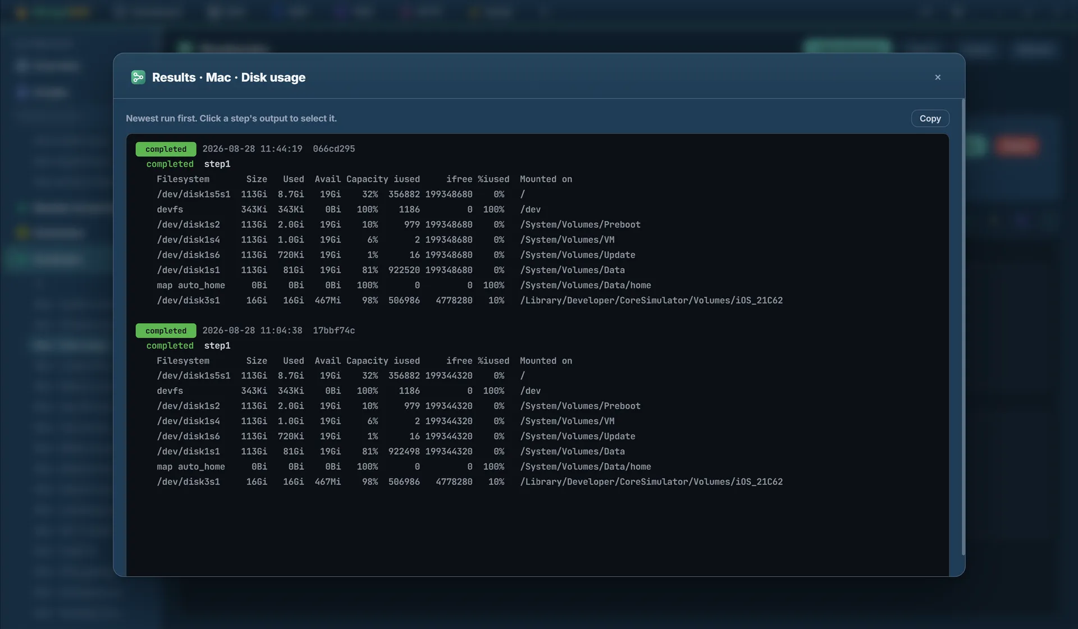This screenshot has height=629, width=1078.
Task: Click the iOS_21C62 path in the older run
Action: click(651, 481)
